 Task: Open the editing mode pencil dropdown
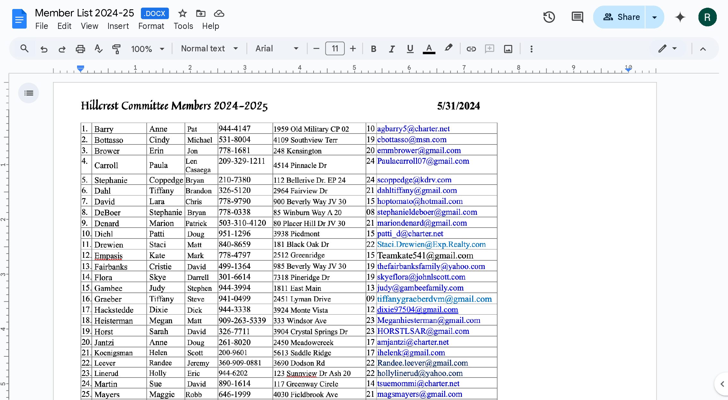point(667,49)
